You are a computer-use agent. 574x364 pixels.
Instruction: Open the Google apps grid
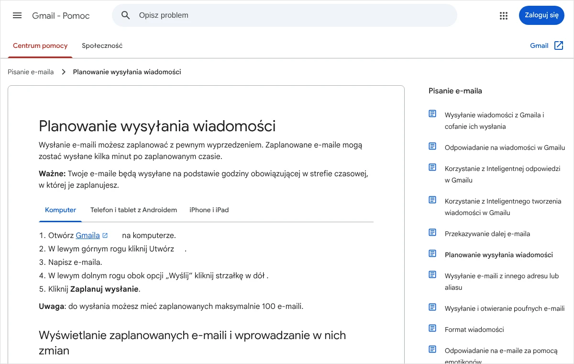(x=504, y=15)
